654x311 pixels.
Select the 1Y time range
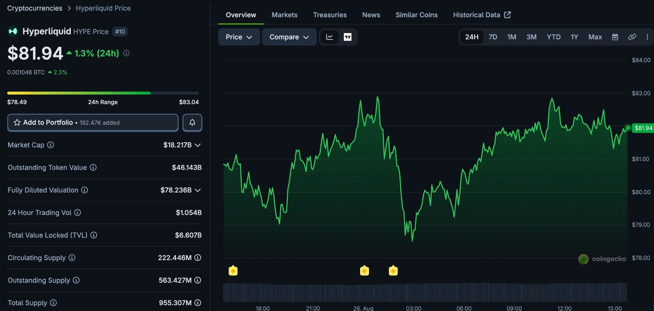tap(574, 37)
